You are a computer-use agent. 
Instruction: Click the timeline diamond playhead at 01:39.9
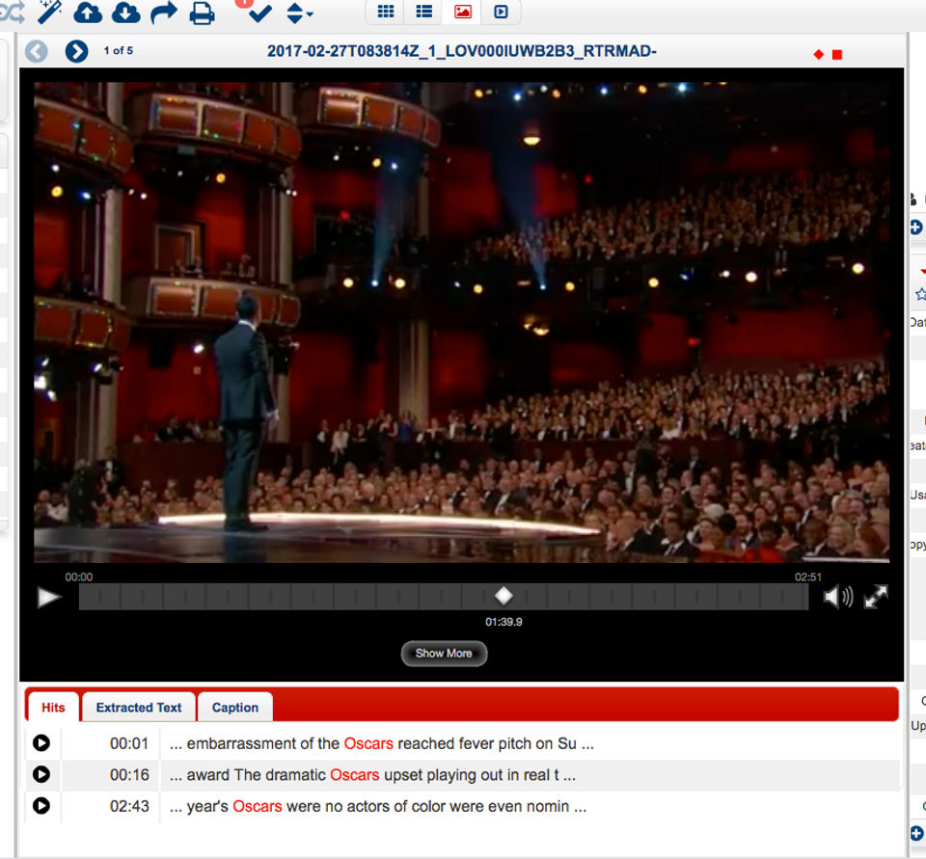click(x=504, y=596)
